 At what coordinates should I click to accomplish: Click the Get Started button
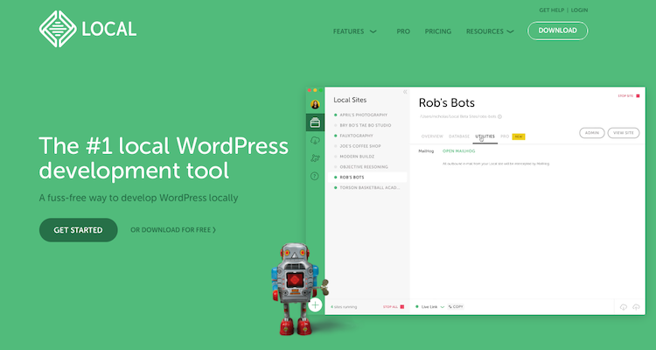tap(78, 230)
